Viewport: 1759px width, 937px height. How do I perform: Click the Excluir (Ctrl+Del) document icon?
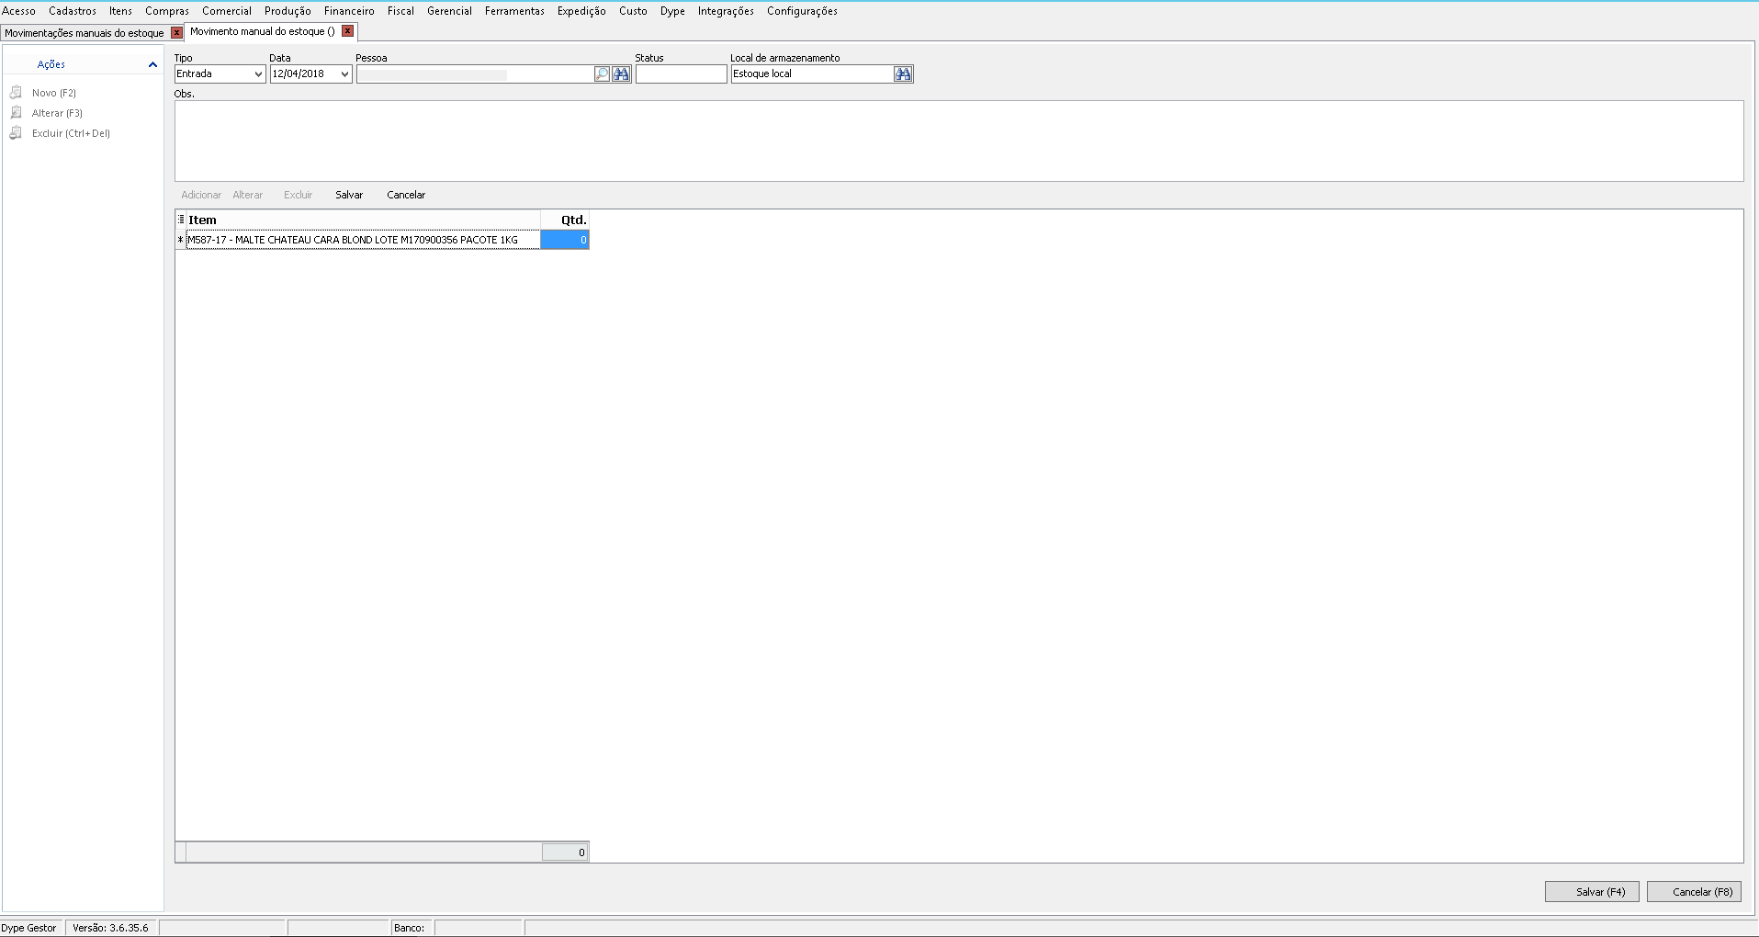[x=16, y=132]
